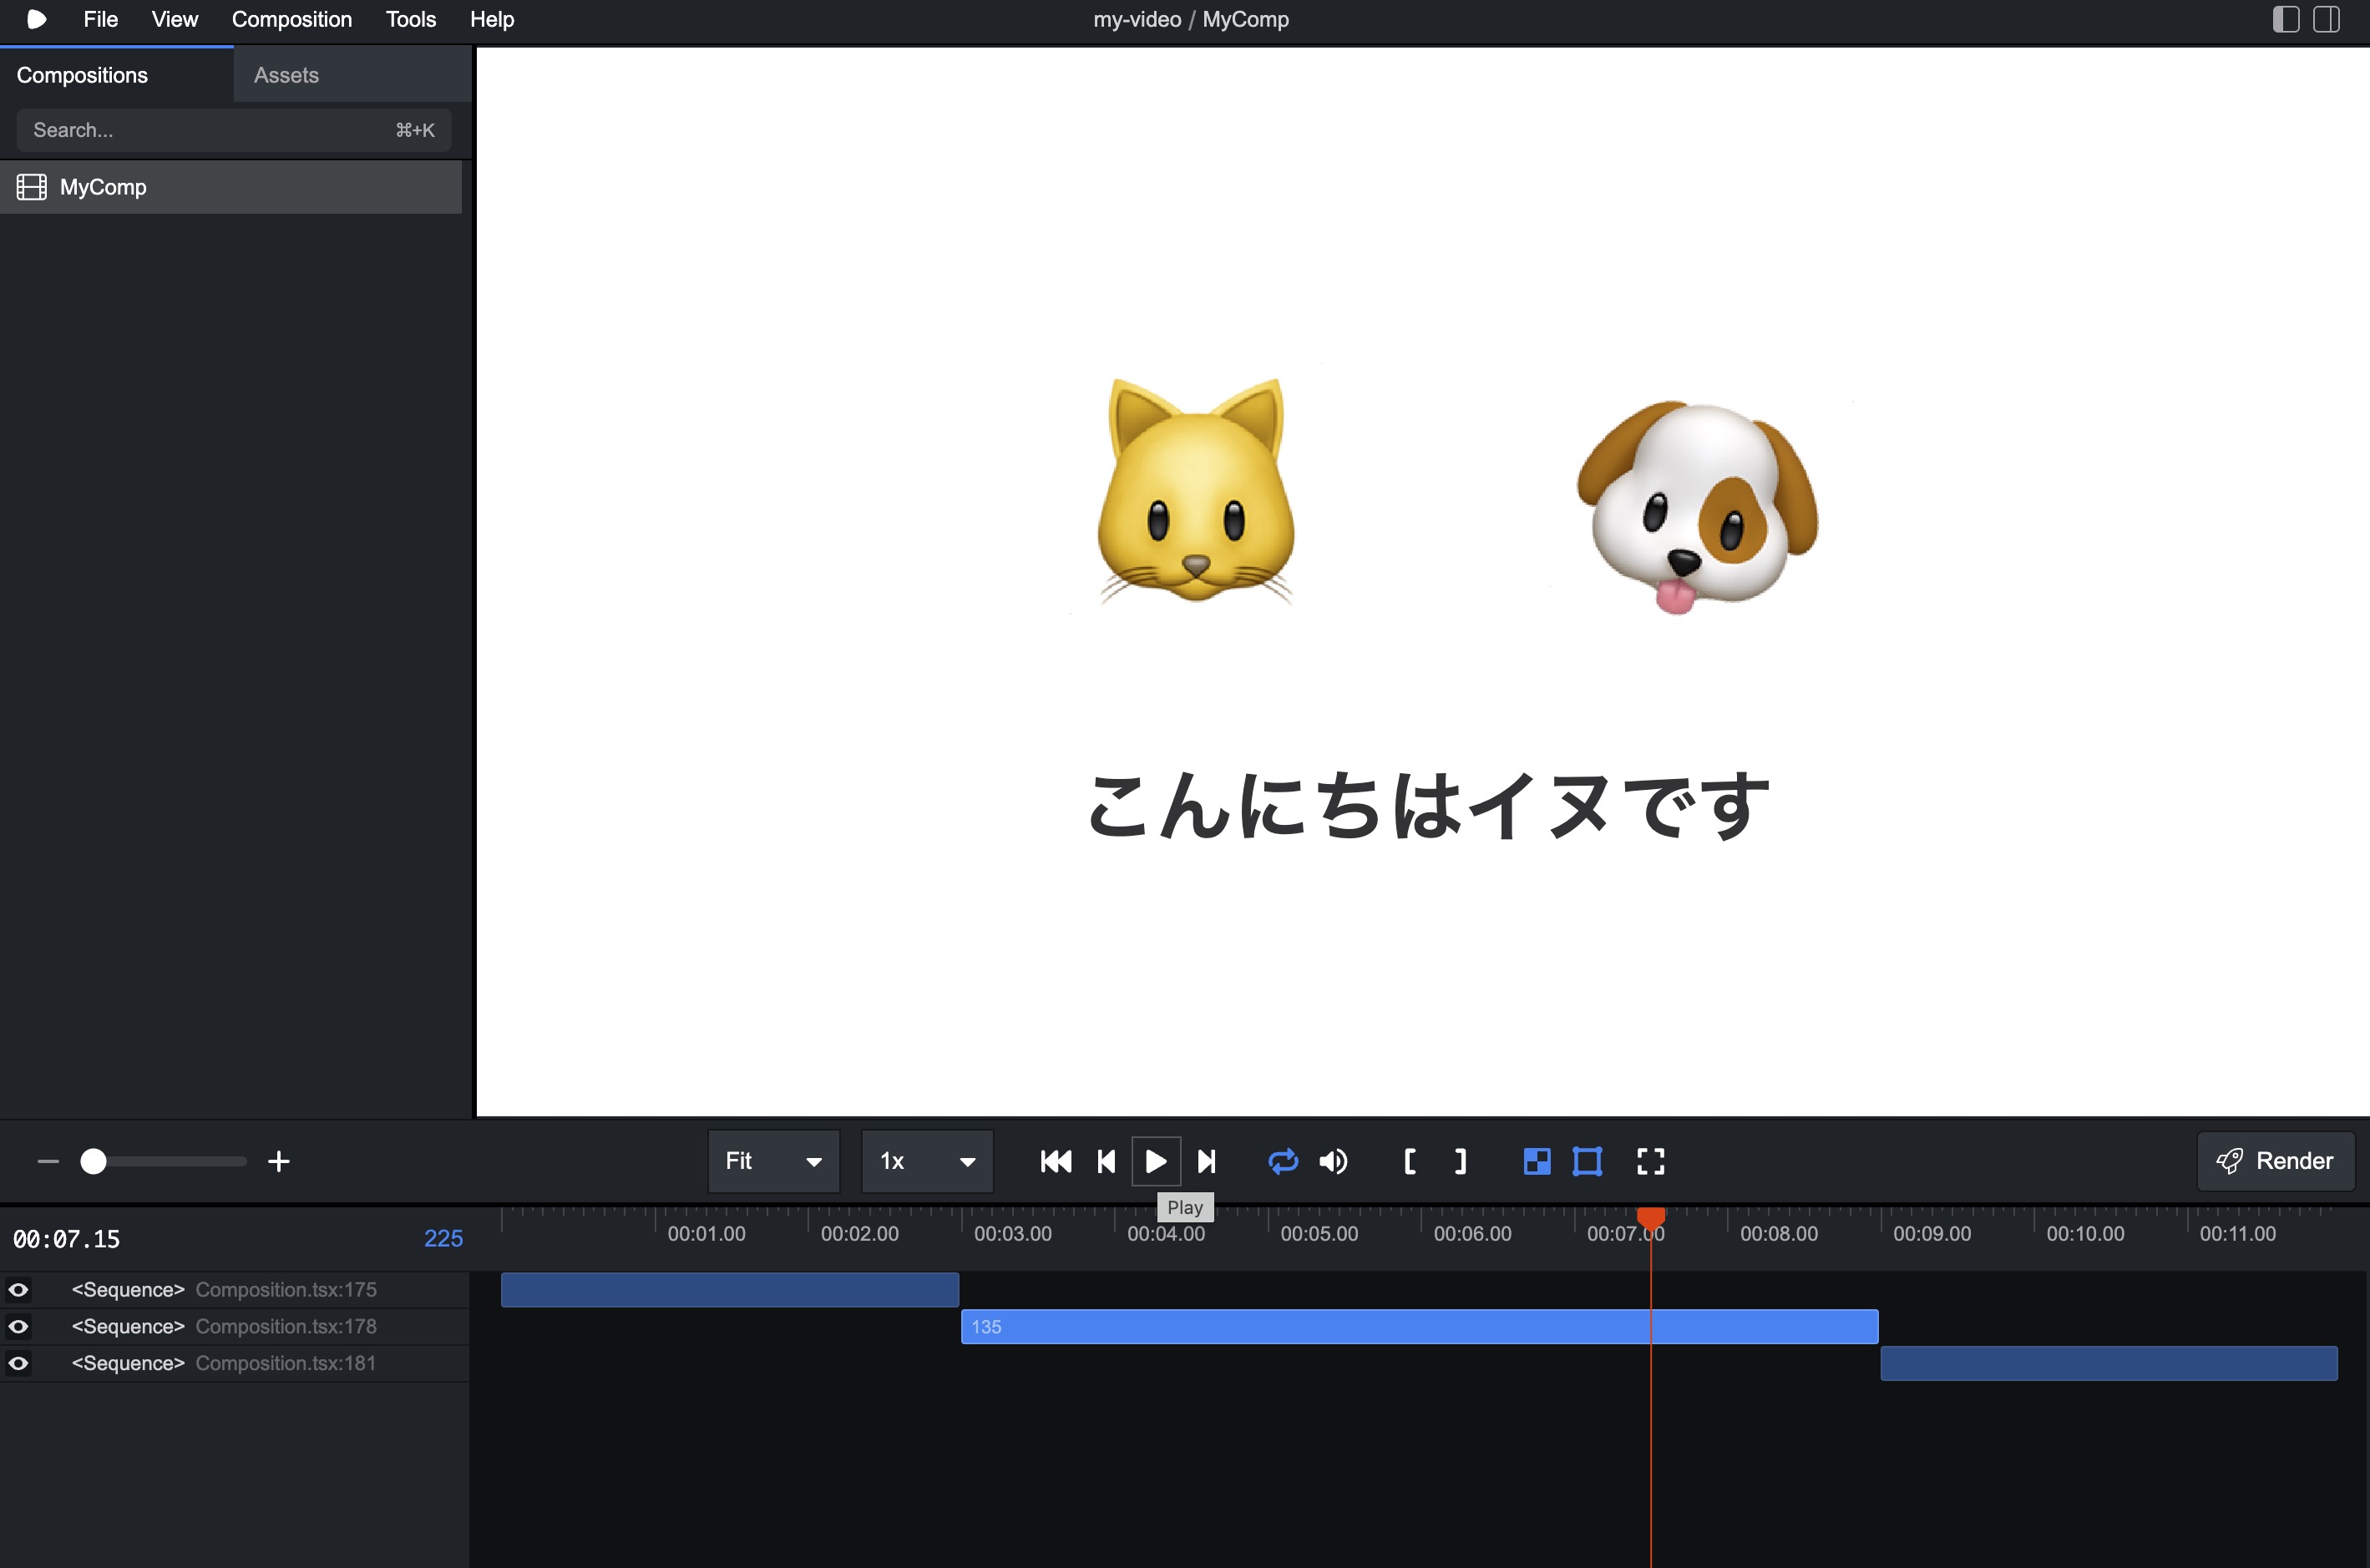The height and width of the screenshot is (1568, 2370).
Task: Select the sequence bar labeled 135
Action: tap(1420, 1327)
